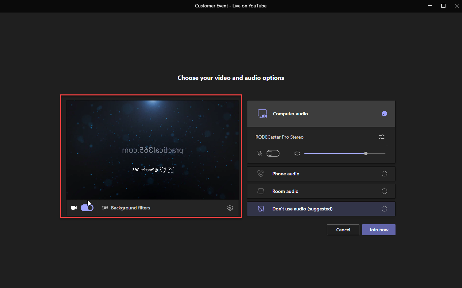The width and height of the screenshot is (462, 288).
Task: Enable the microphone toggle
Action: [273, 153]
